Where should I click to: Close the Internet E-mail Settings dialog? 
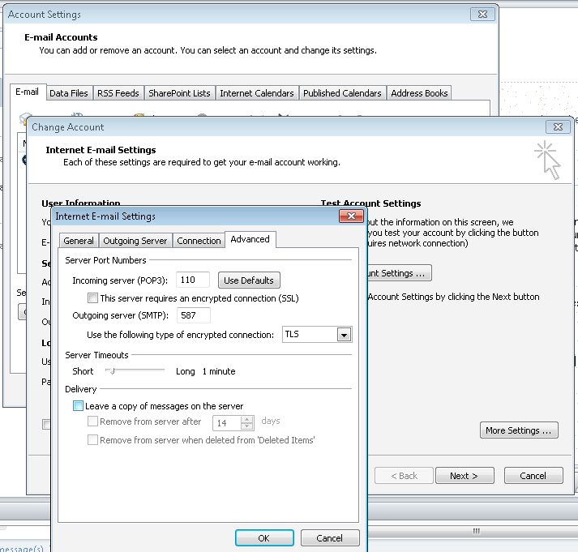point(350,216)
